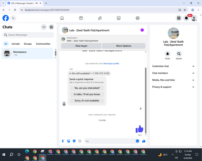Reload the page in Chrome
This screenshot has width=202, height=161.
tap(15, 10)
